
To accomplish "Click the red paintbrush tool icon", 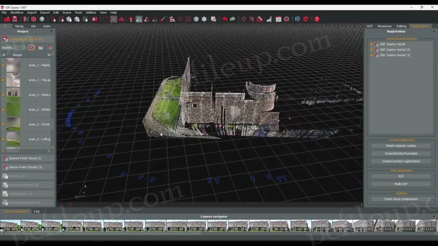I will (163, 19).
